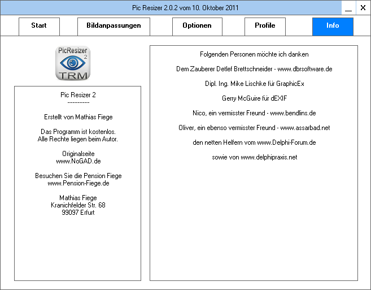The width and height of the screenshot is (371, 290).
Task: Minimize the Pic Resizer window
Action: [x=349, y=8]
